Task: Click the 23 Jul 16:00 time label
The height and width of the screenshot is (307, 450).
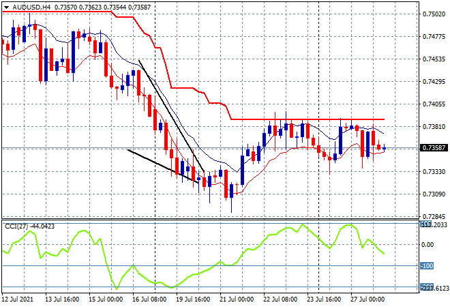Action: coord(324,299)
